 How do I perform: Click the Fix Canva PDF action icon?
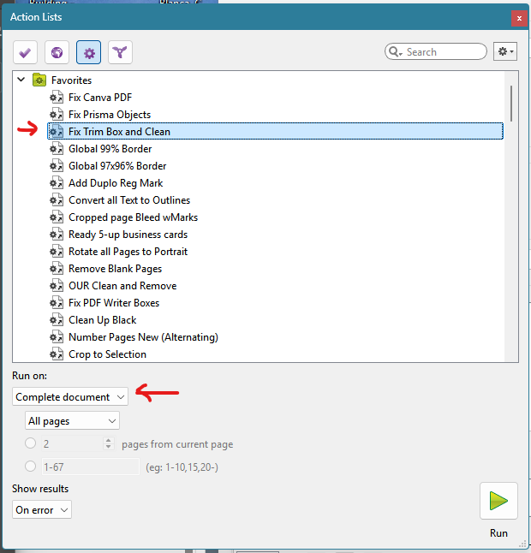[57, 97]
